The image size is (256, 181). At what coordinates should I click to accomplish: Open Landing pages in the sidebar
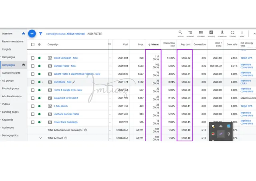[x=10, y=112]
